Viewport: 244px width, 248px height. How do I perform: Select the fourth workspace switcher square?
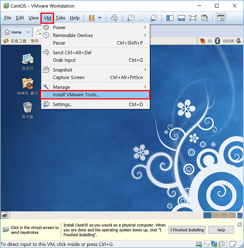tap(232, 215)
